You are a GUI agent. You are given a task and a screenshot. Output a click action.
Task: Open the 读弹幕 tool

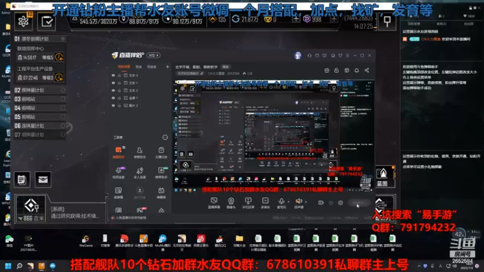tap(119, 193)
